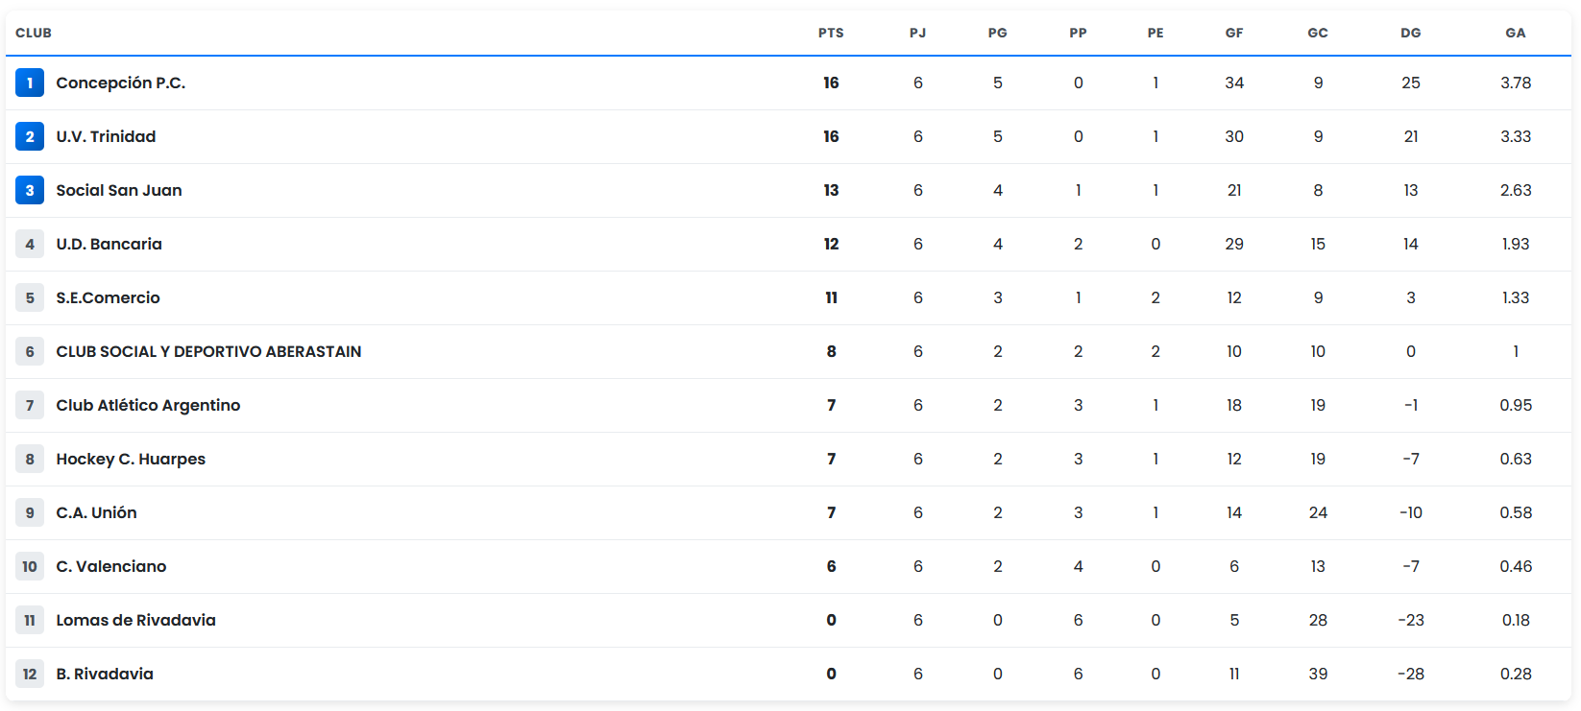This screenshot has width=1581, height=711.
Task: Select the Hockey C. Huarpes team name
Action: click(x=131, y=459)
